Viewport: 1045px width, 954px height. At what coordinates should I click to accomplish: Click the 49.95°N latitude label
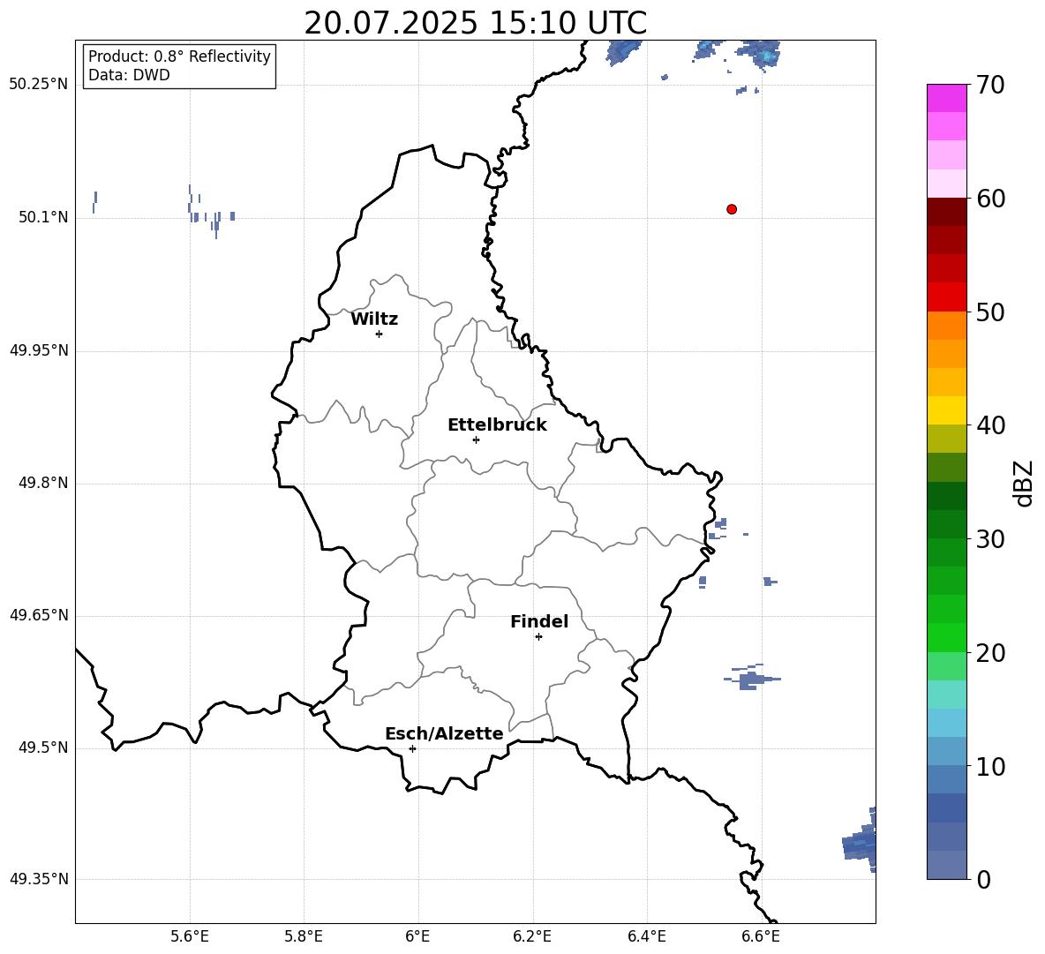pyautogui.click(x=39, y=350)
